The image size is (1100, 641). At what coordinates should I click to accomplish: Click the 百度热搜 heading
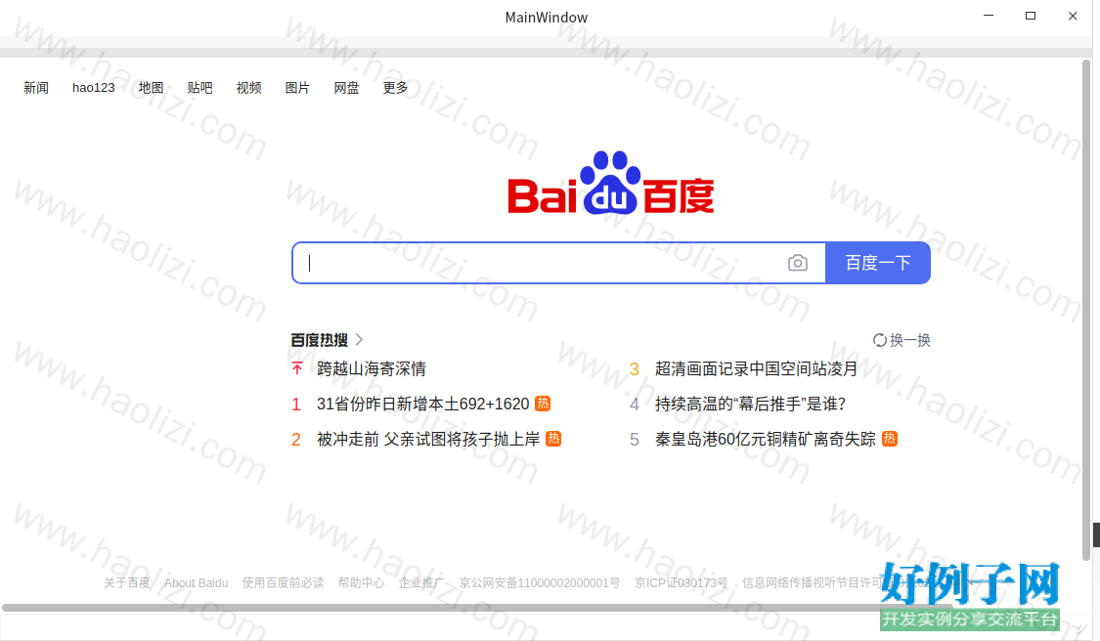click(320, 340)
